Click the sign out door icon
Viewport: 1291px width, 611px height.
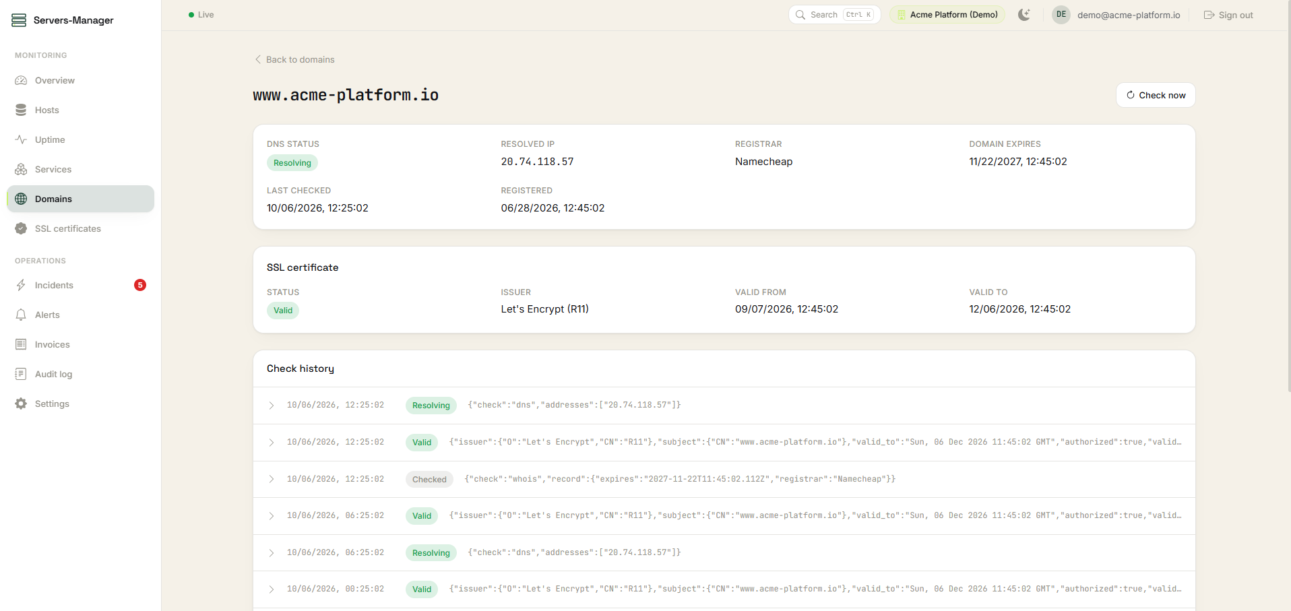(x=1209, y=15)
